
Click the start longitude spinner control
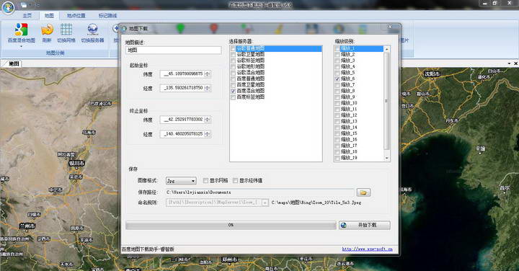coord(208,88)
